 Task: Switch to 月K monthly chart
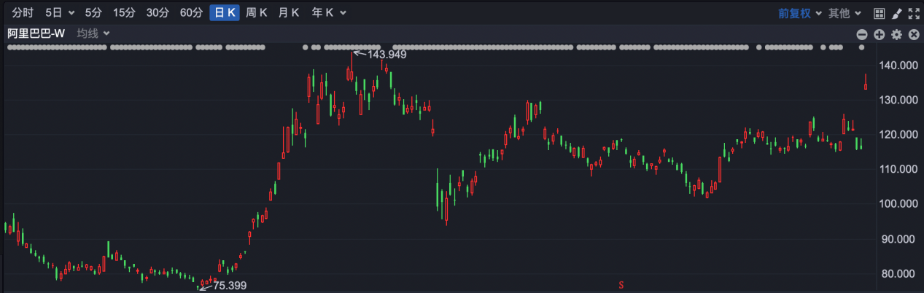coord(289,13)
